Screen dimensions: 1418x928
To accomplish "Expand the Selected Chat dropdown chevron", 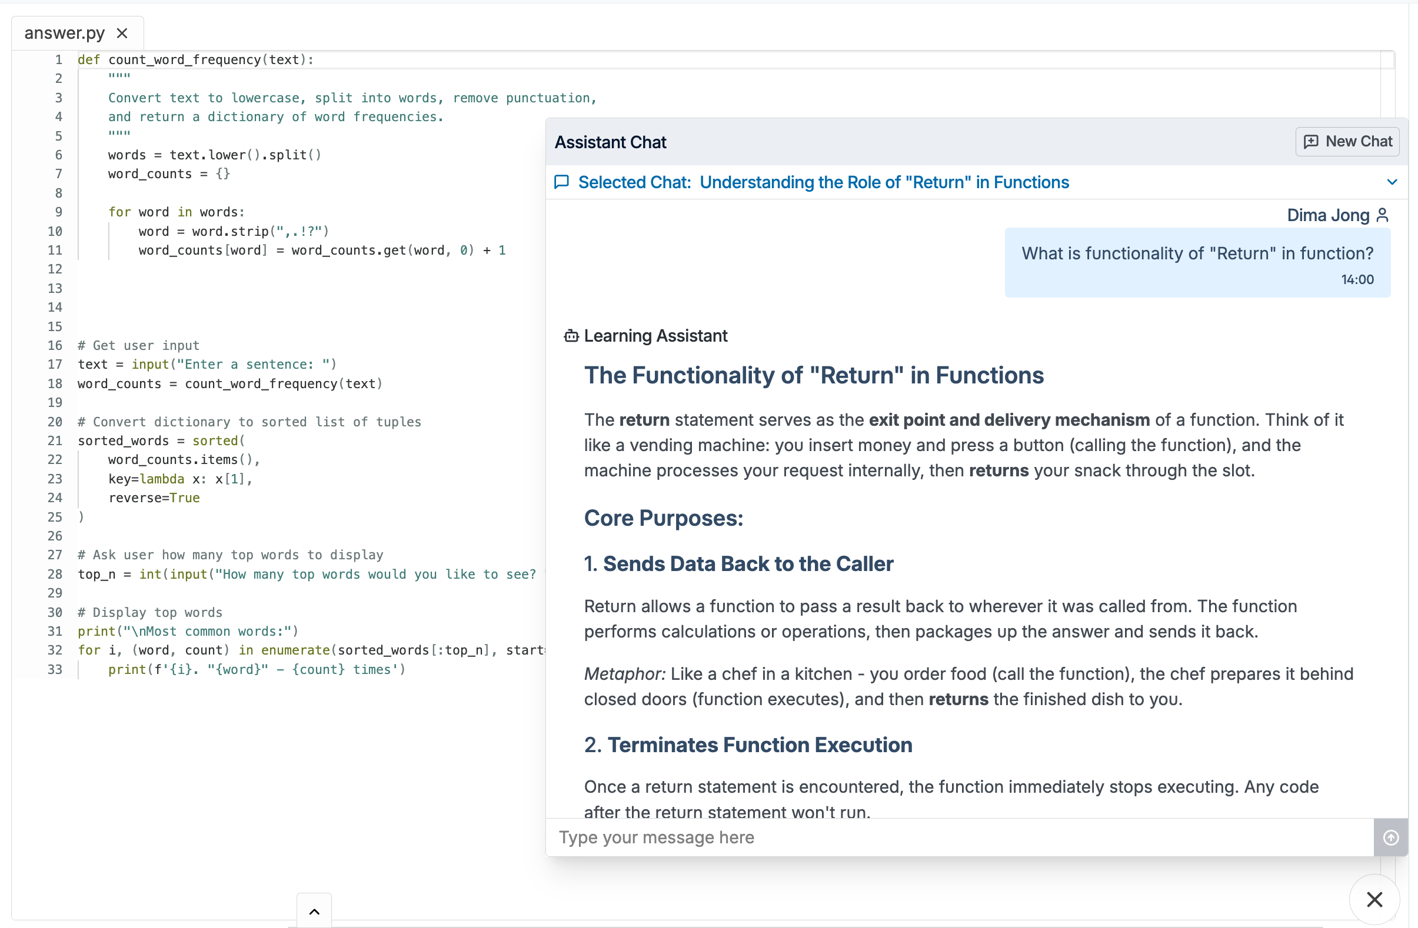I will tap(1392, 182).
